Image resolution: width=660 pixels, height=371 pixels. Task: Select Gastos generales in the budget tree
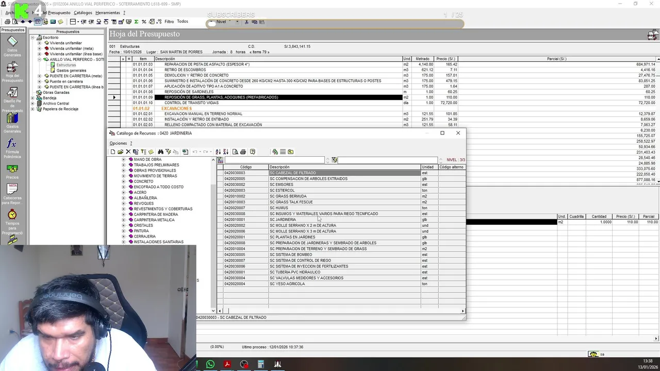point(71,71)
